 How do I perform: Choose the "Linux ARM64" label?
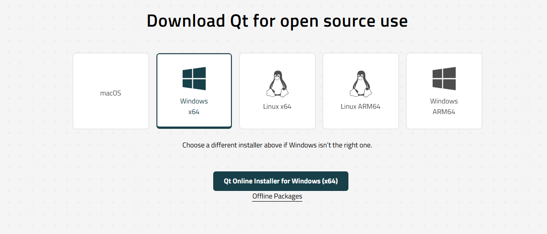pos(361,107)
